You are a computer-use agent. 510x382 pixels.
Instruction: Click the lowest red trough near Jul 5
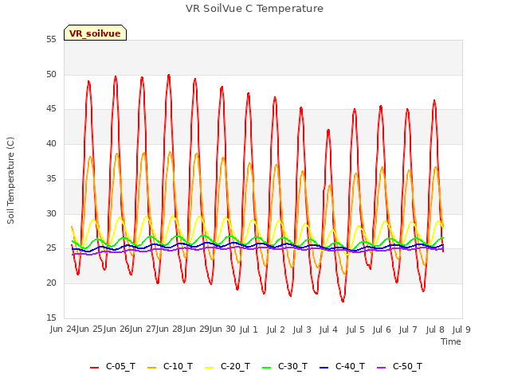click(x=343, y=301)
